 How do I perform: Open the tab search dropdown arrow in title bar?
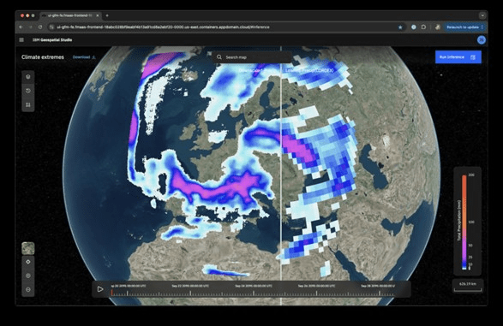[482, 15]
